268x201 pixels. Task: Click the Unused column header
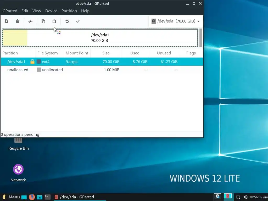click(164, 53)
